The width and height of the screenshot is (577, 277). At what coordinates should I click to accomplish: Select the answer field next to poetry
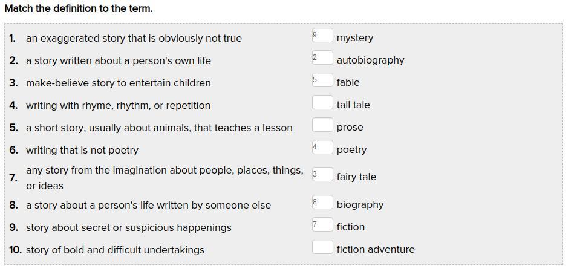[322, 148]
